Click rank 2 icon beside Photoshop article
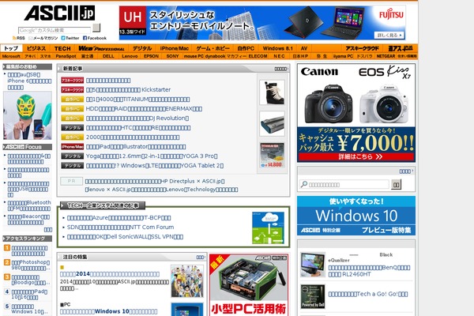The image size is (474, 316). (7, 262)
